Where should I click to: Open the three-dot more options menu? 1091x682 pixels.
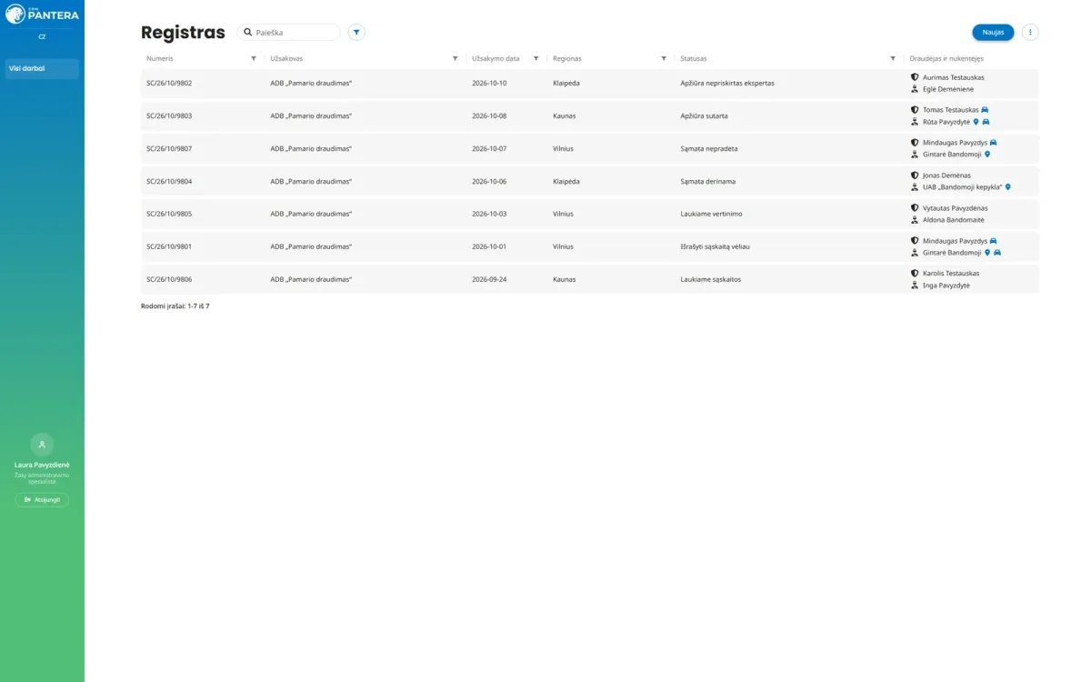point(1030,33)
